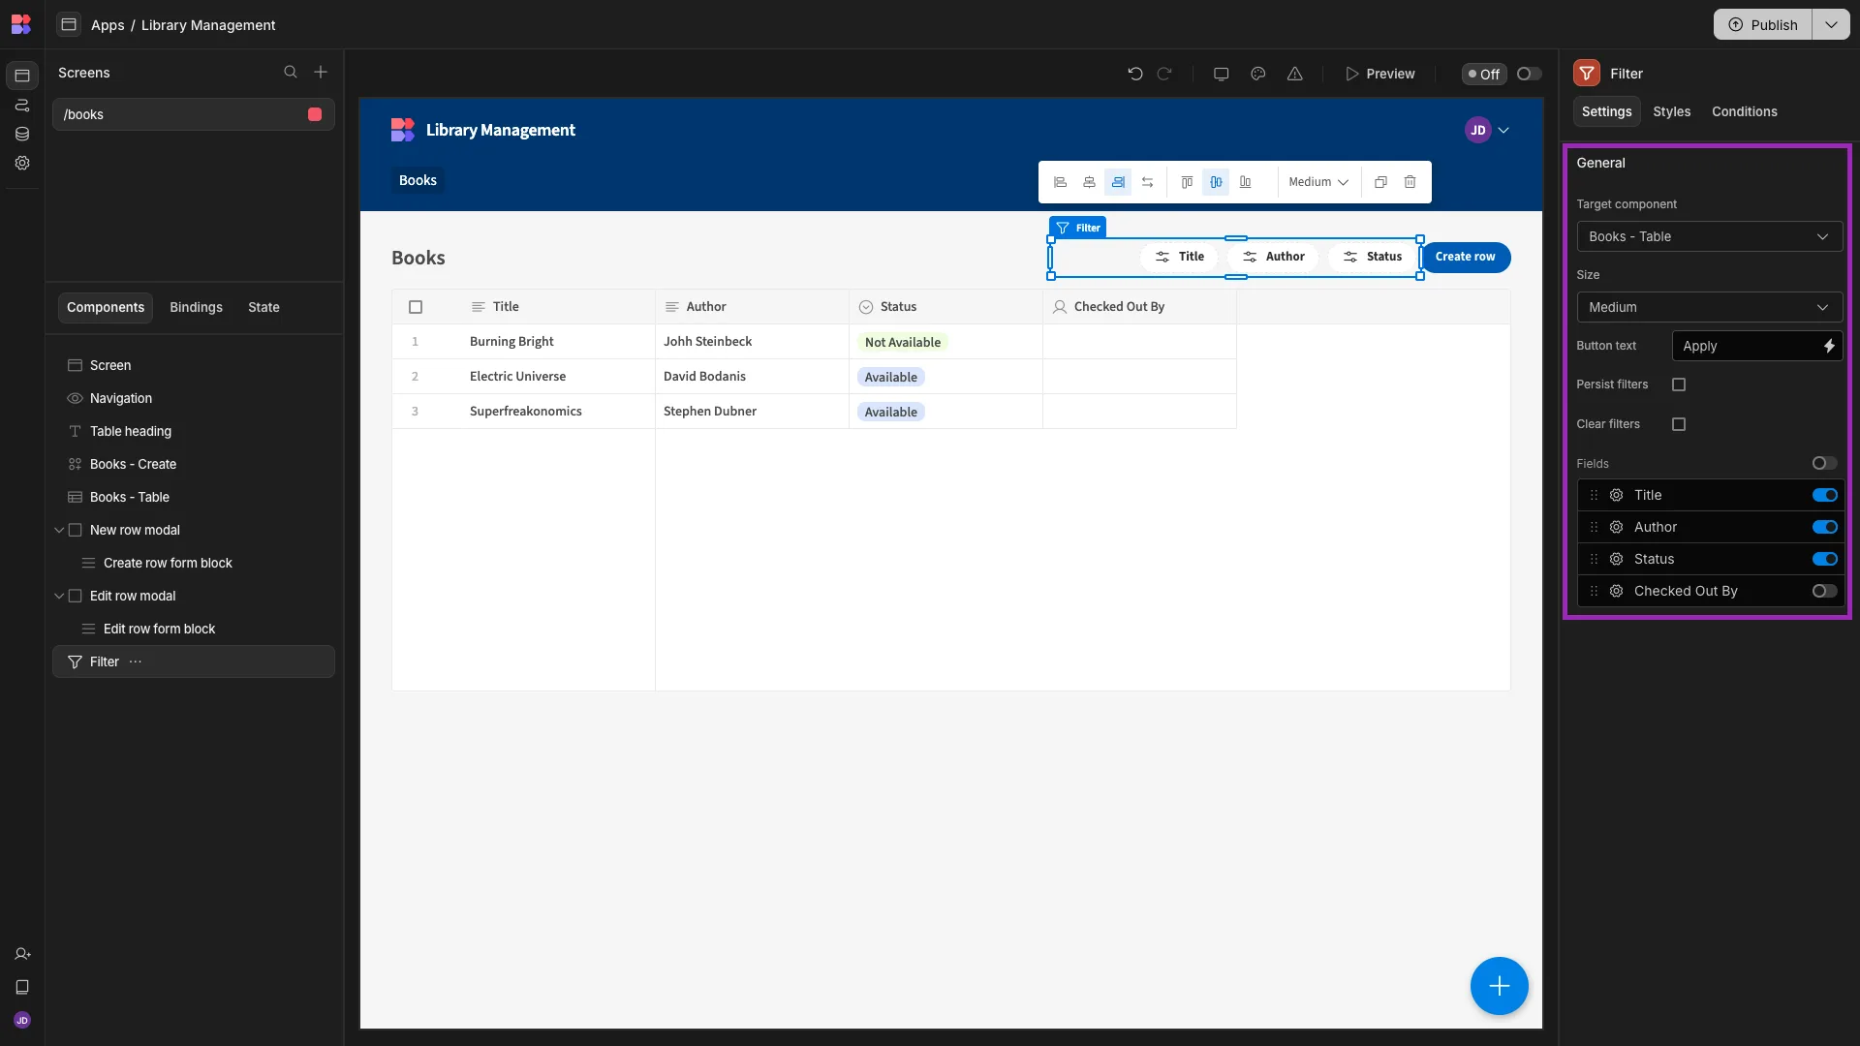
Task: Click the red indicator on the /books screen
Action: coord(315,114)
